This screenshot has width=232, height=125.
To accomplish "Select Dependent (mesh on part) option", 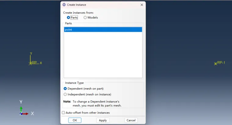I will pyautogui.click(x=65, y=89).
